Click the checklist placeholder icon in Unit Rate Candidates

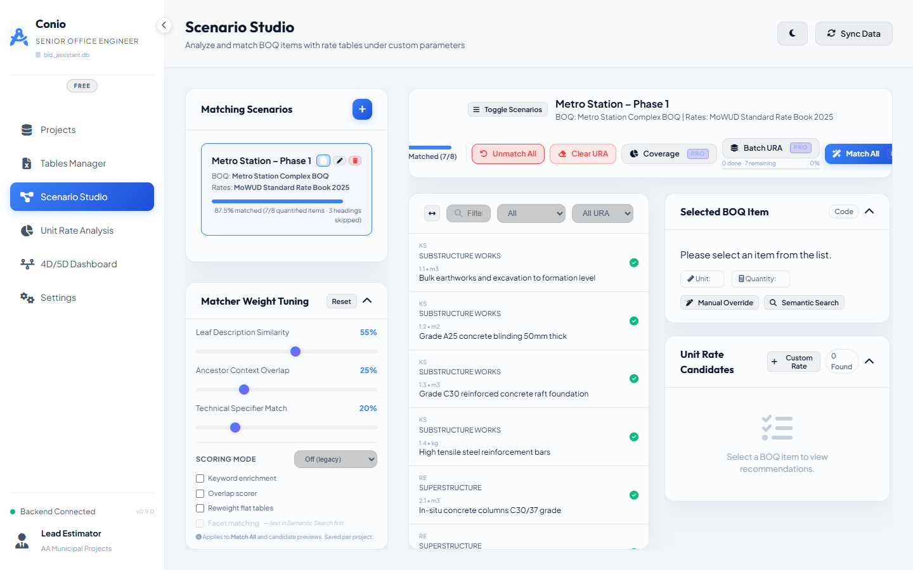point(777,428)
